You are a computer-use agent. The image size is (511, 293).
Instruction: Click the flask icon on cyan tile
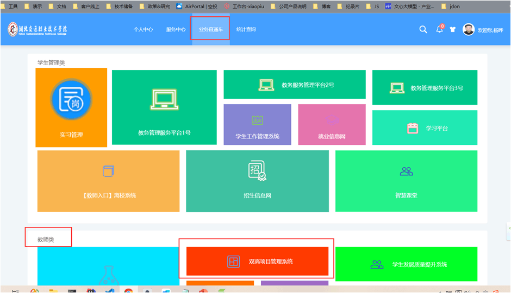pyautogui.click(x=108, y=276)
